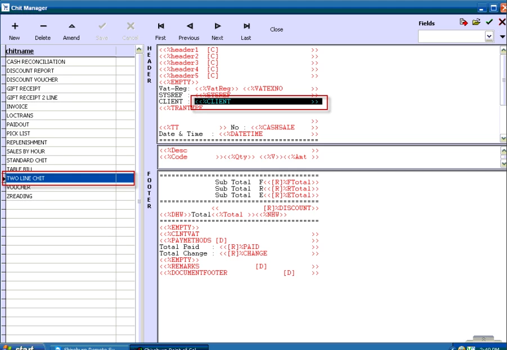Click inside the Fields input box
The height and width of the screenshot is (350, 507).
(x=452, y=36)
